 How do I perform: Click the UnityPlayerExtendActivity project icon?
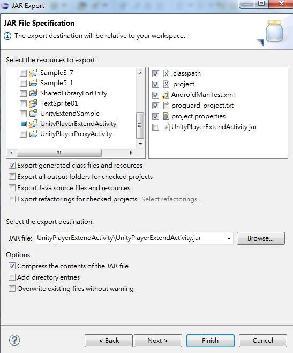(x=33, y=124)
